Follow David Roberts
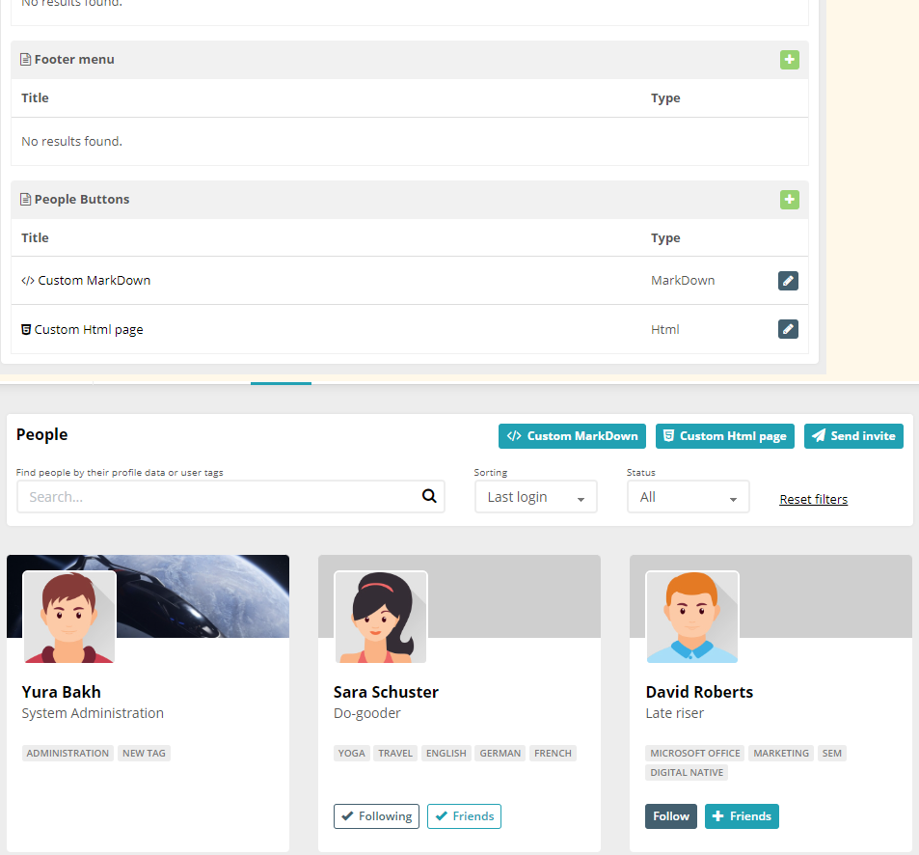 click(670, 815)
